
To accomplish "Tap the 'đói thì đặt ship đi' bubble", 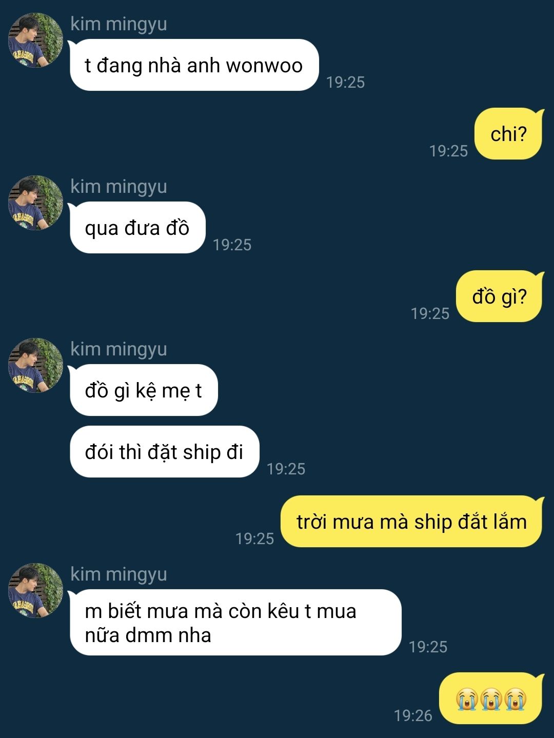I will 164,452.
